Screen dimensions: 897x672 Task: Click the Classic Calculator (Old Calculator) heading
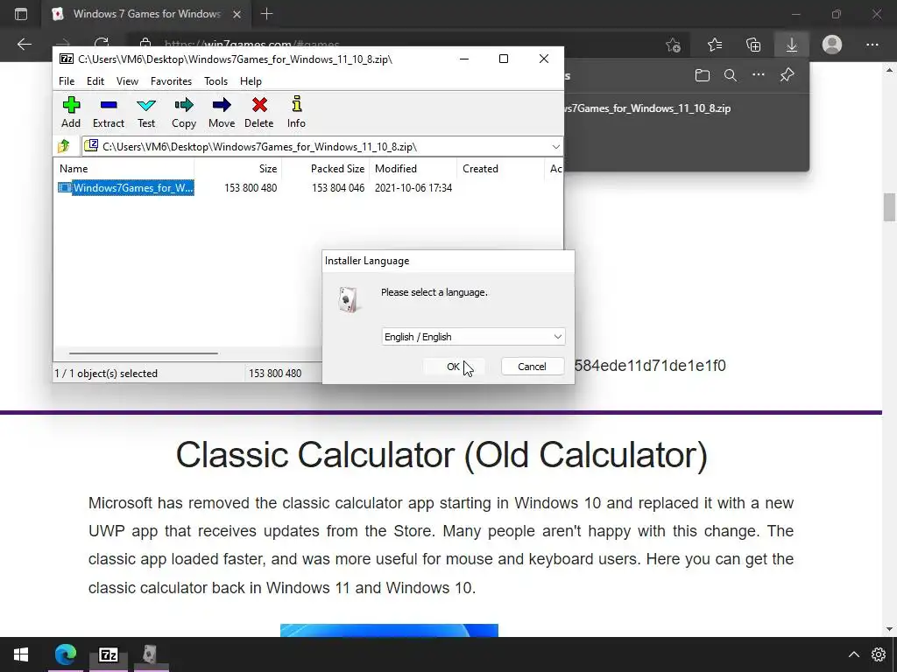point(441,455)
